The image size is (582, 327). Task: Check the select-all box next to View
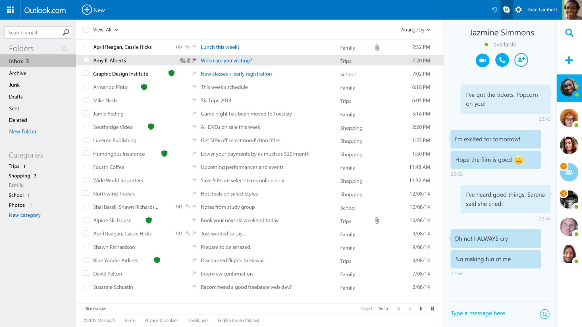tap(86, 30)
